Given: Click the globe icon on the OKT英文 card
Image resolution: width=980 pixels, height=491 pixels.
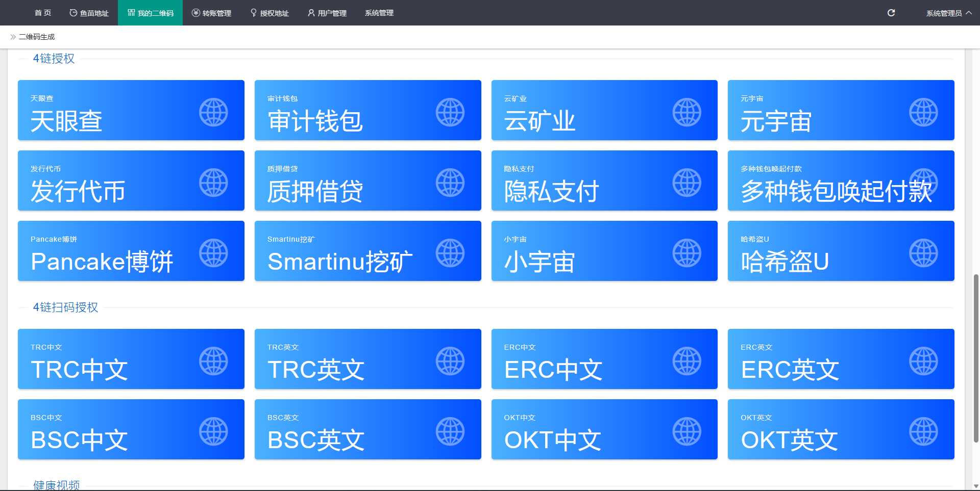Looking at the screenshot, I should coord(923,431).
